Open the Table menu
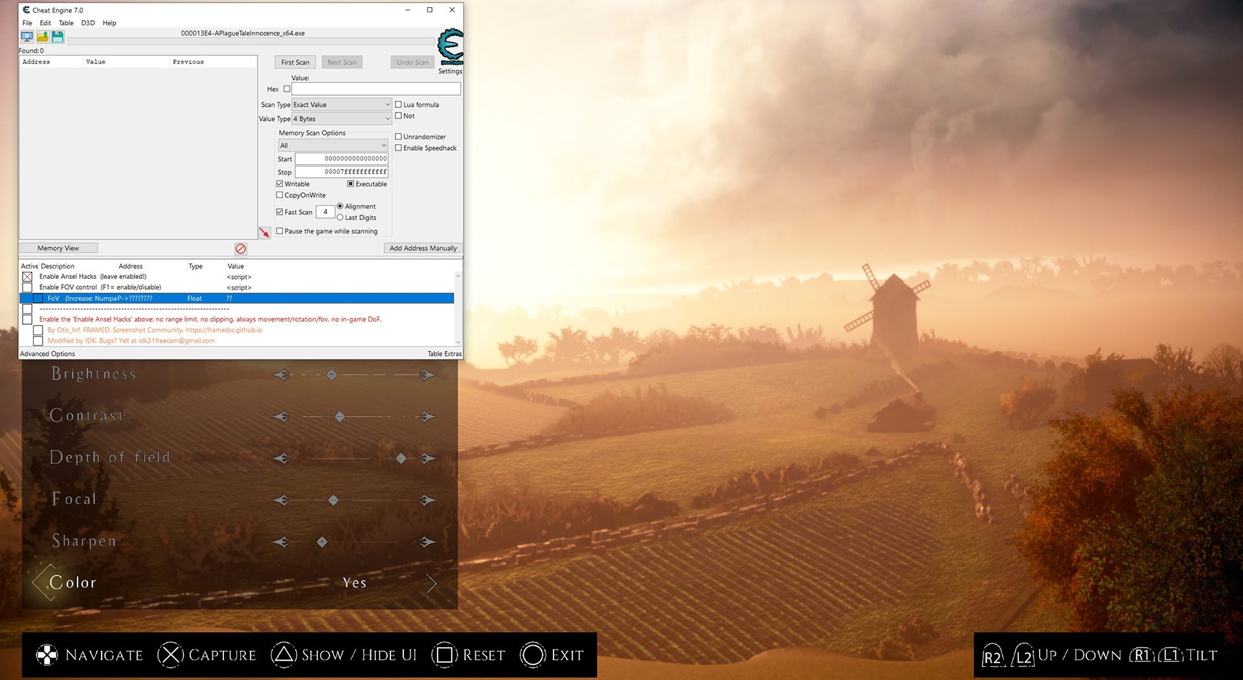Image resolution: width=1243 pixels, height=680 pixels. coord(66,23)
